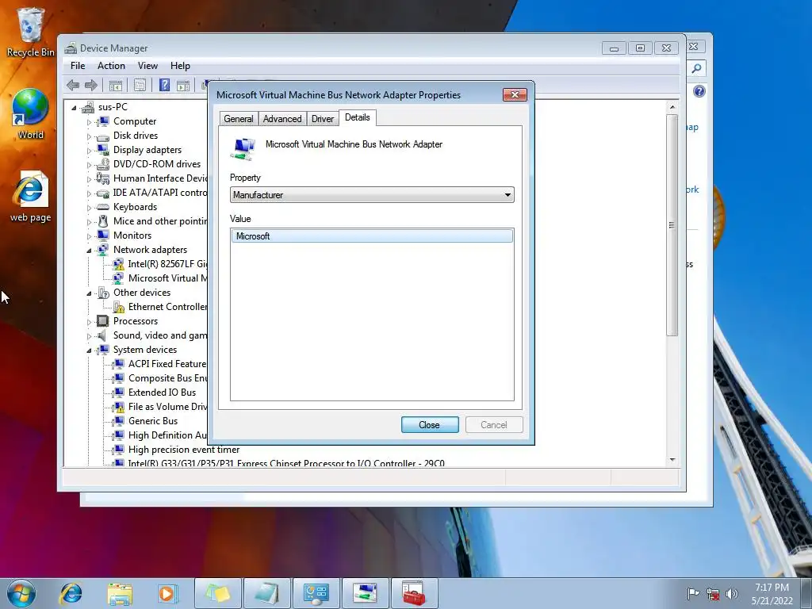Click the Device Manager scrollbar down arrow
This screenshot has width=812, height=609.
pos(672,460)
